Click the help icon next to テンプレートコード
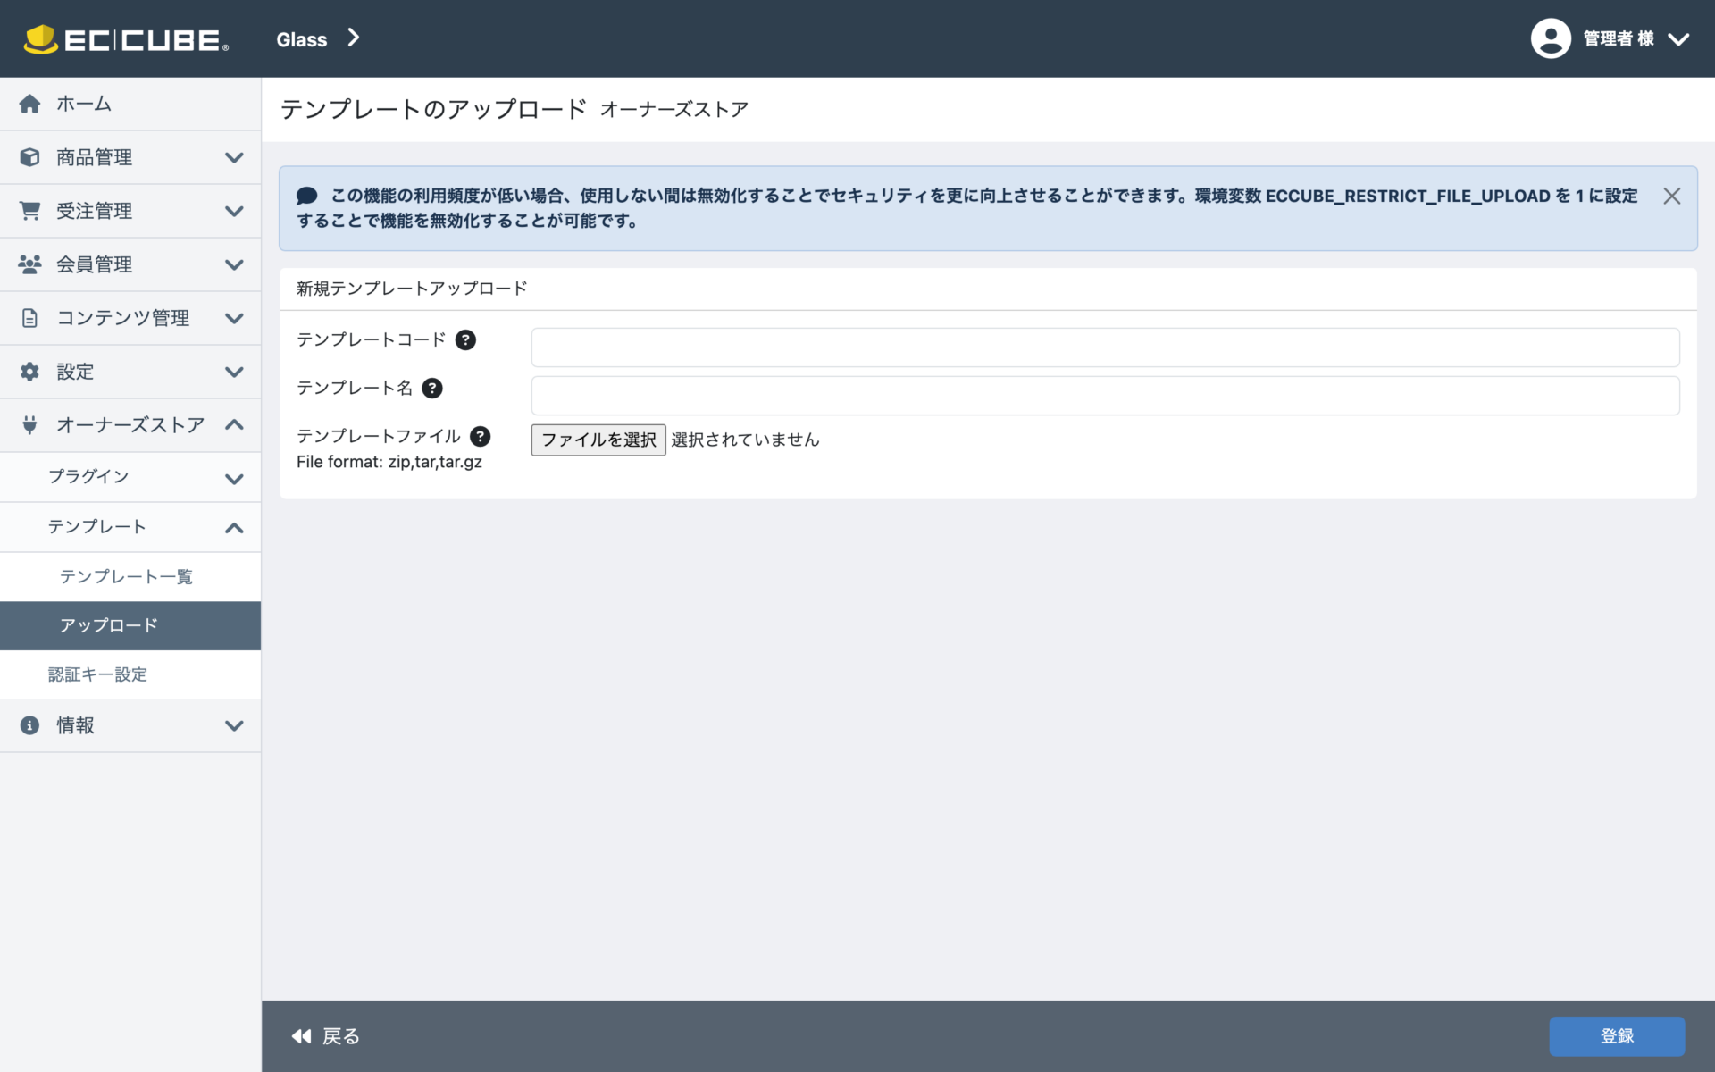Viewport: 1715px width, 1072px height. [x=465, y=340]
